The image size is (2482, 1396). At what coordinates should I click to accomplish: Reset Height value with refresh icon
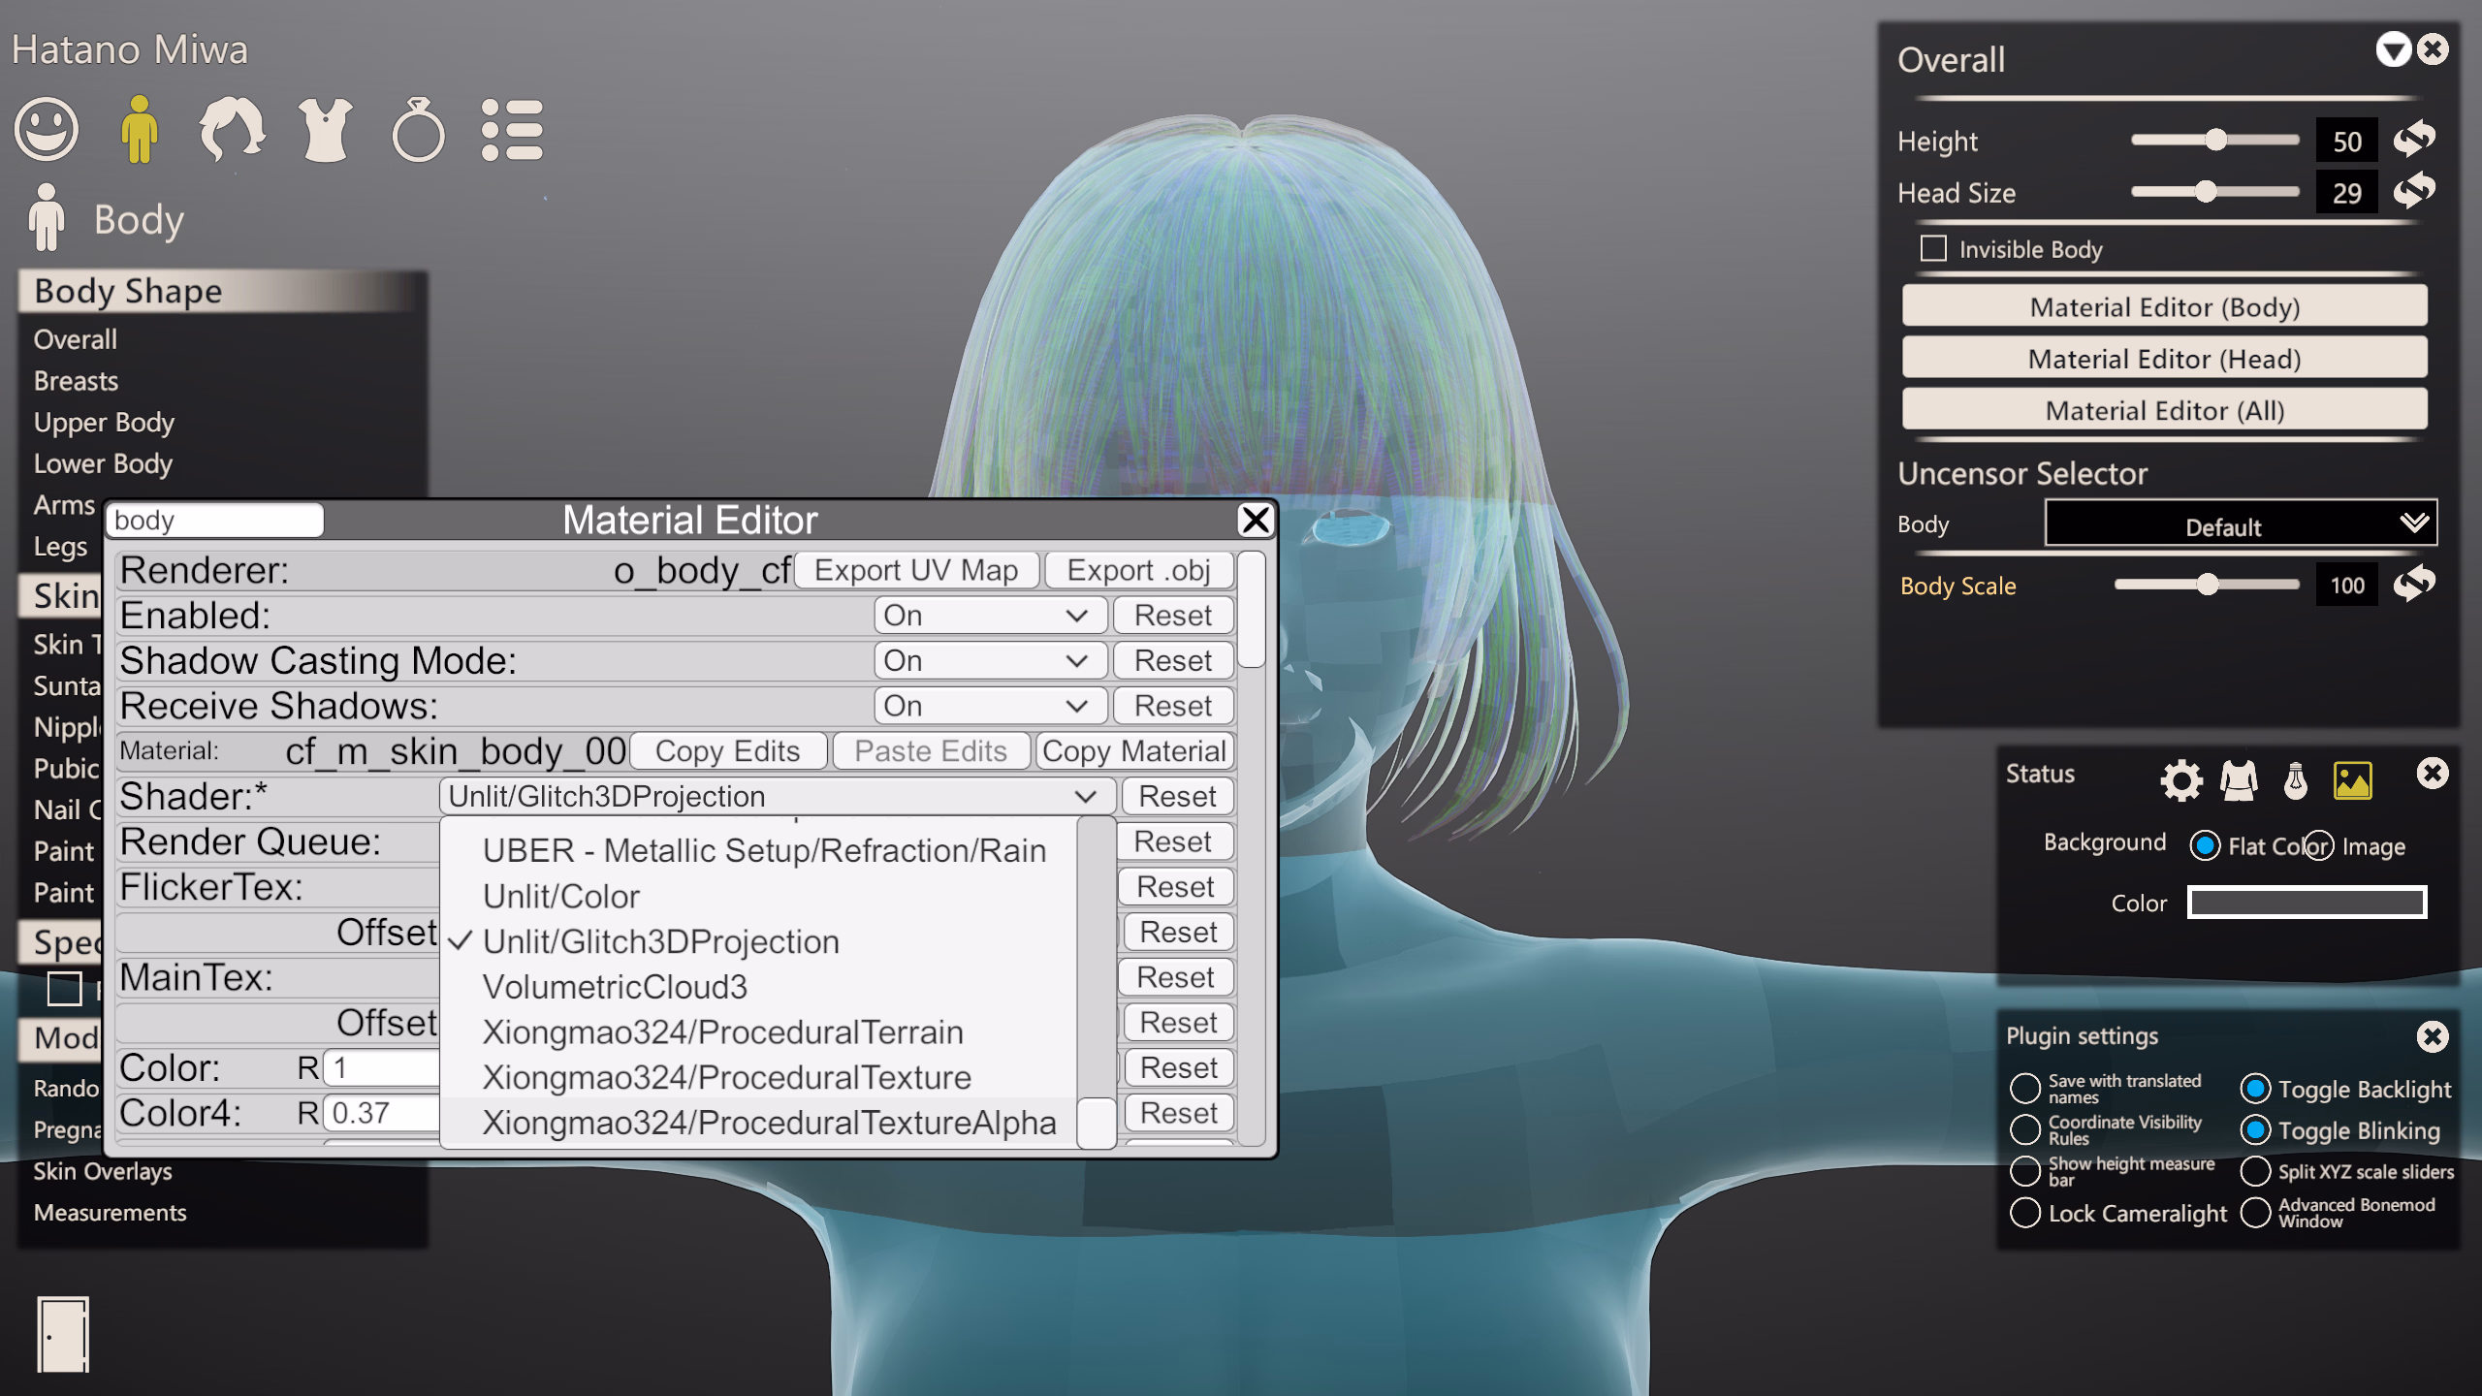[x=2413, y=141]
